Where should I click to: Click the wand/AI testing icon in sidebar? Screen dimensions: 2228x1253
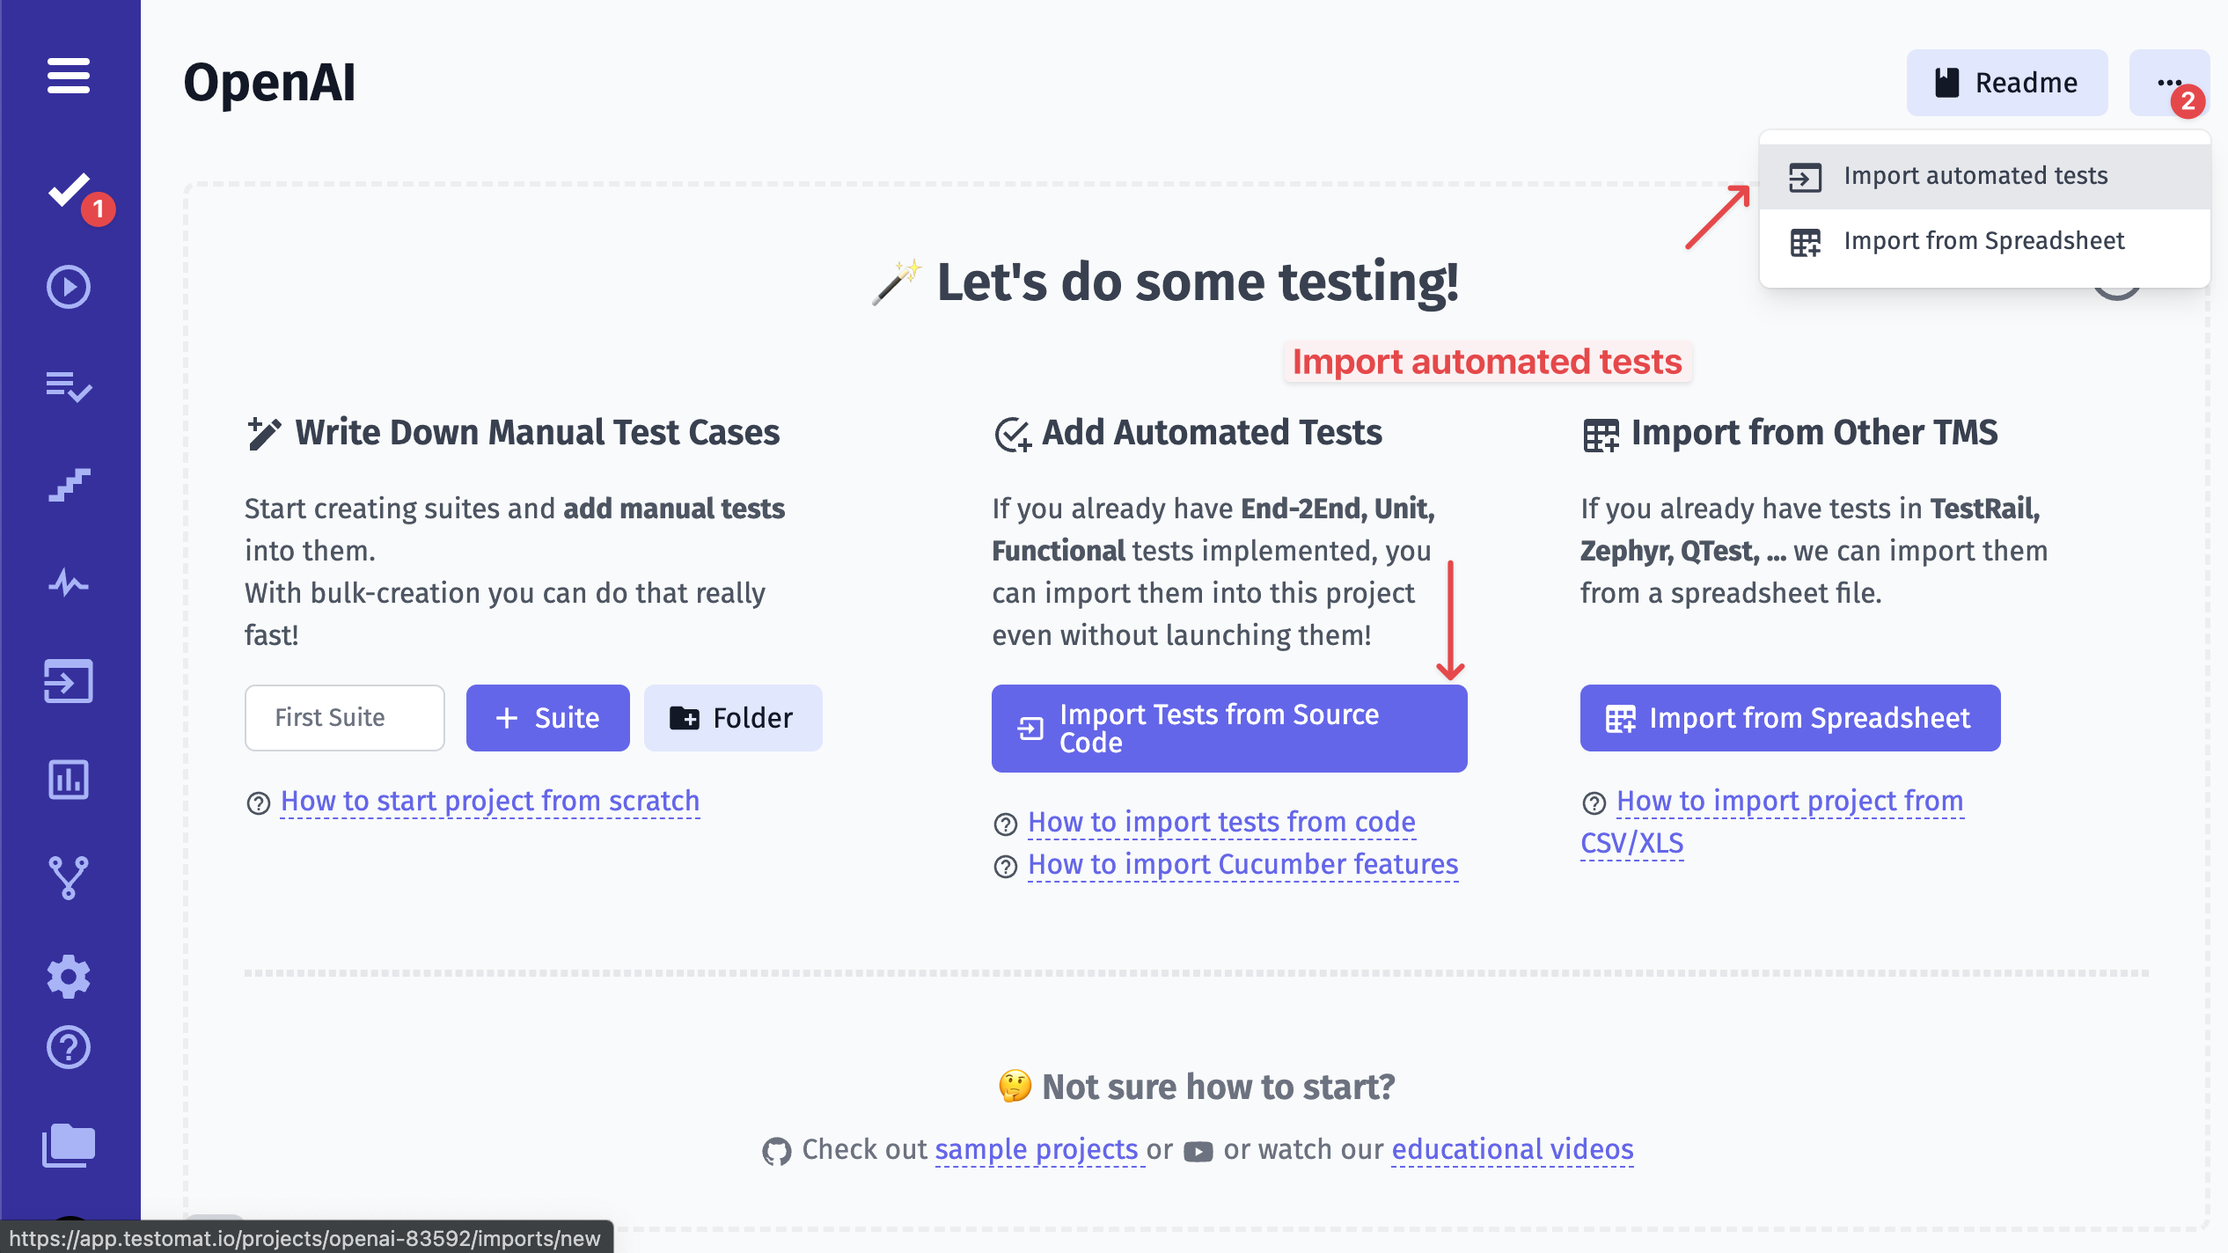pyautogui.click(x=68, y=580)
